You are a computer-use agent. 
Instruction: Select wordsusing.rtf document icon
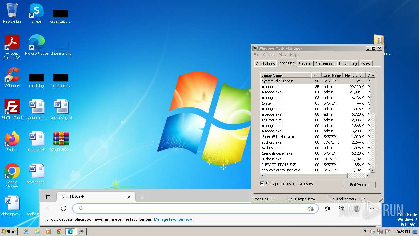click(x=61, y=109)
